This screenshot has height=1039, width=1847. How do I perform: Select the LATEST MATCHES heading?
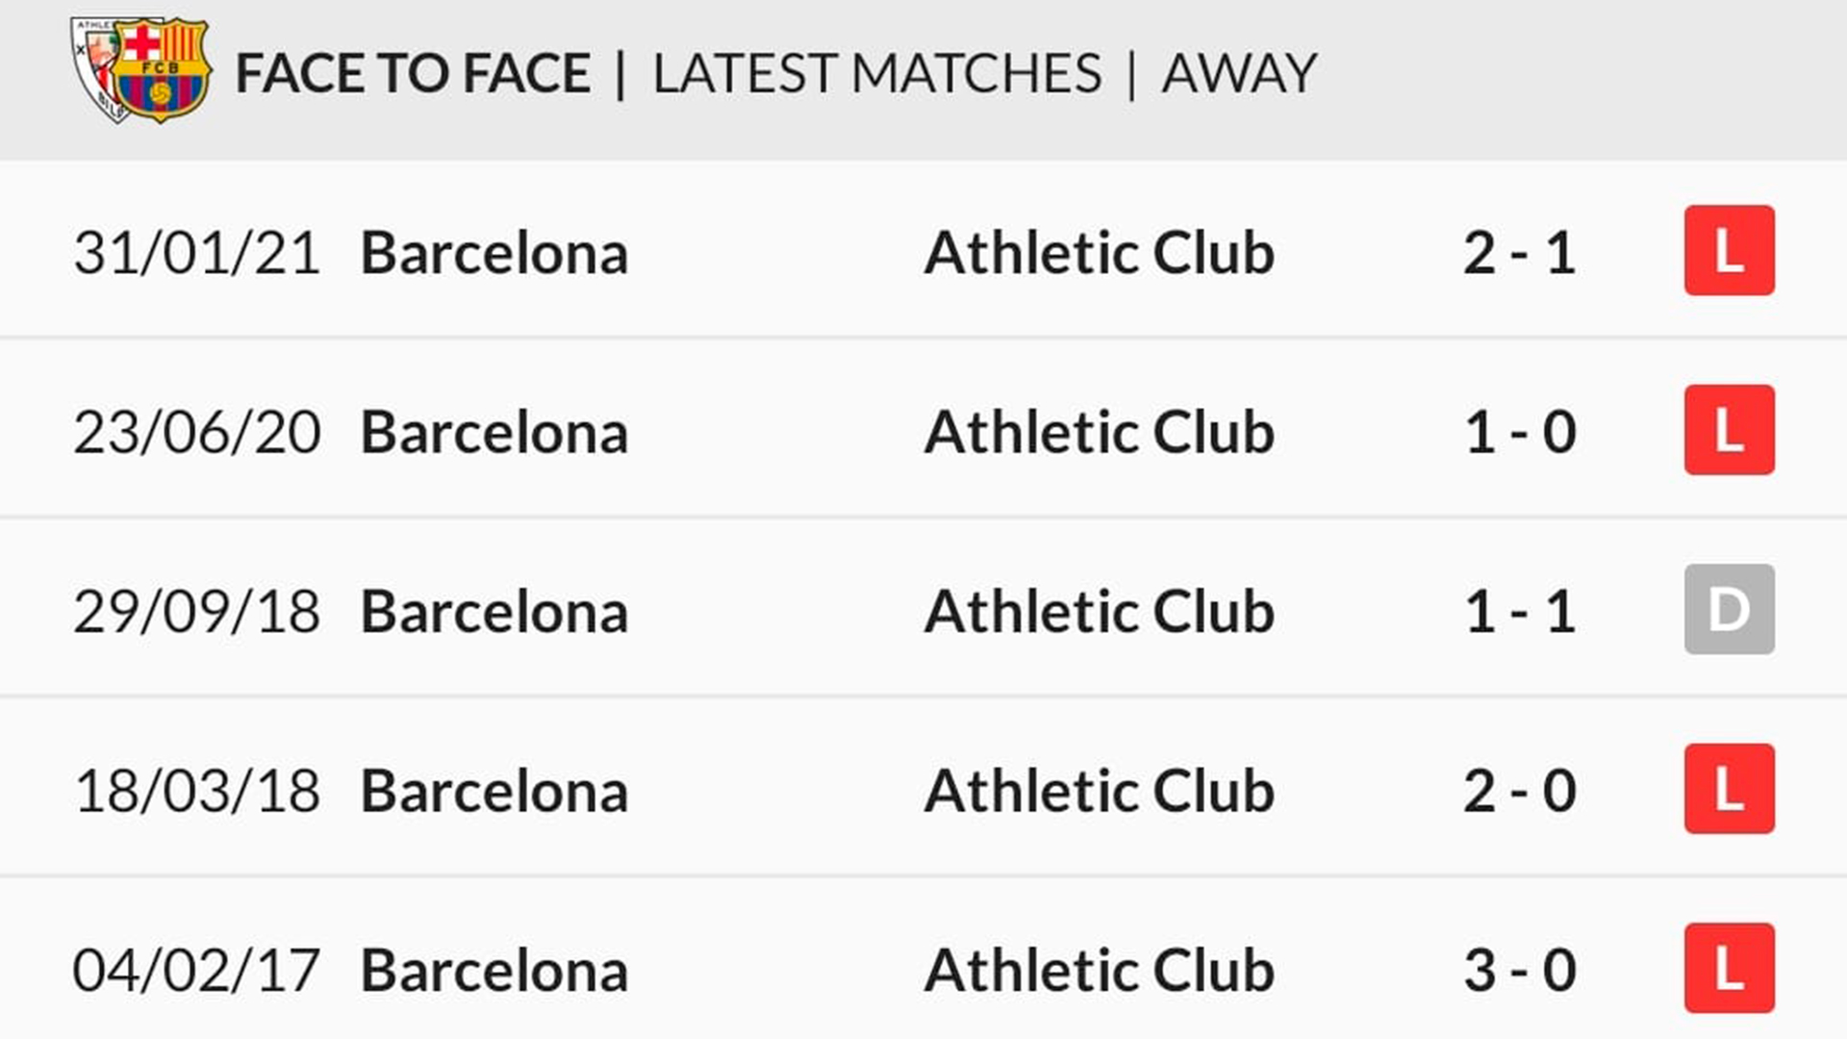876,74
